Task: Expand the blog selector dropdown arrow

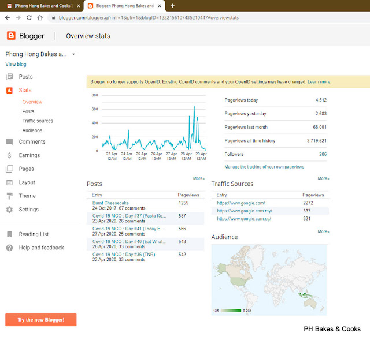Action: [x=73, y=54]
